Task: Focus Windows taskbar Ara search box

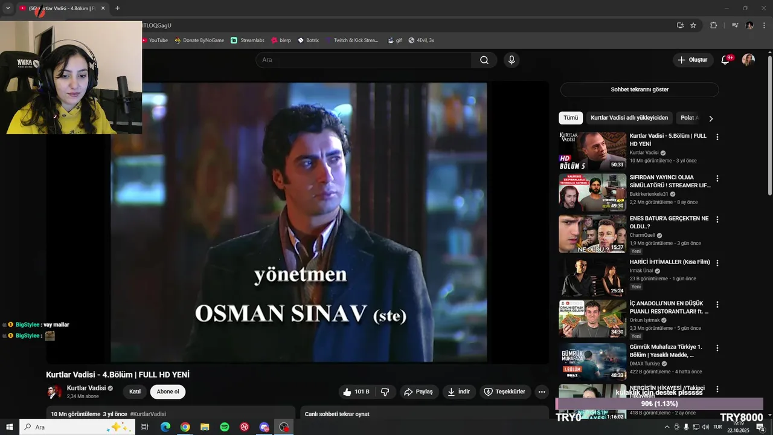Action: click(77, 427)
